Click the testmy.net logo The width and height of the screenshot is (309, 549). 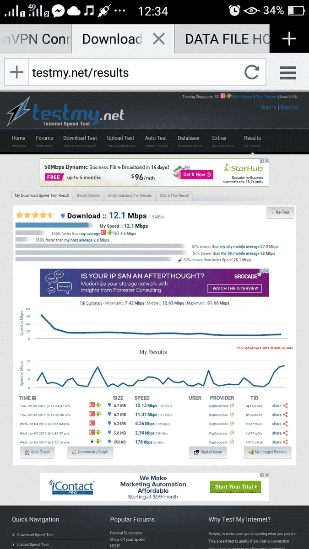point(65,112)
